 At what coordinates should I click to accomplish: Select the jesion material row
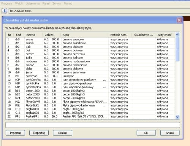point(90,72)
